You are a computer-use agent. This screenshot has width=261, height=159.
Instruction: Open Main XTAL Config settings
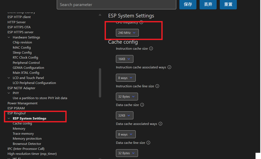click(x=26, y=72)
